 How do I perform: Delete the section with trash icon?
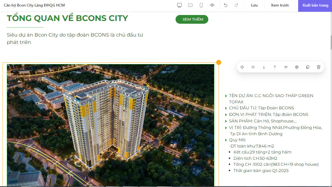tap(319, 67)
